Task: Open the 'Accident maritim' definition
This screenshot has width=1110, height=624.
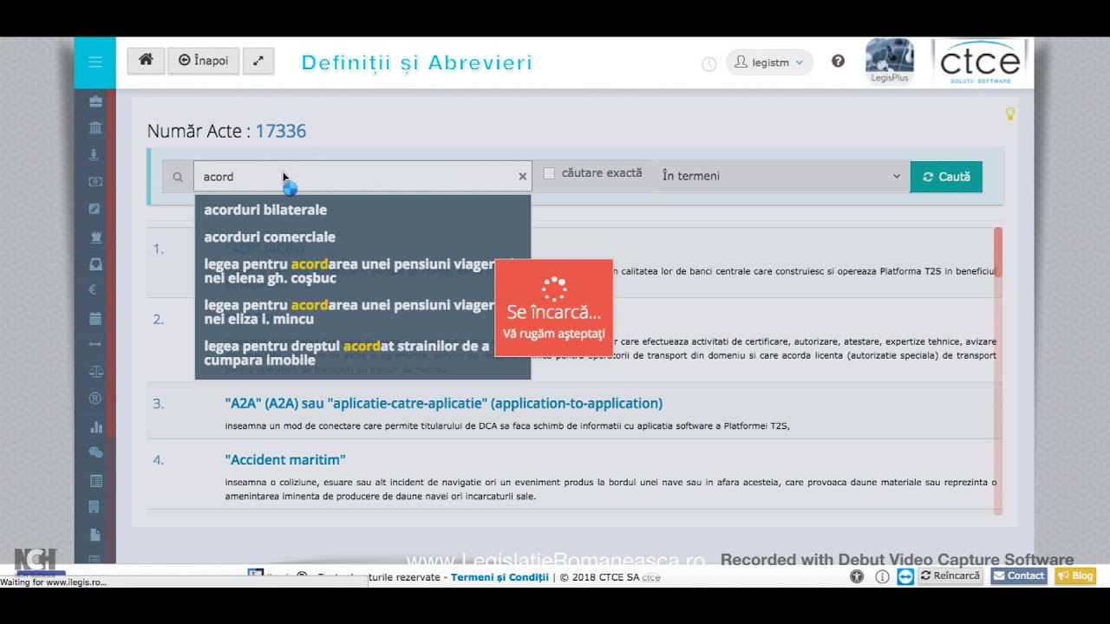Action: click(x=285, y=459)
